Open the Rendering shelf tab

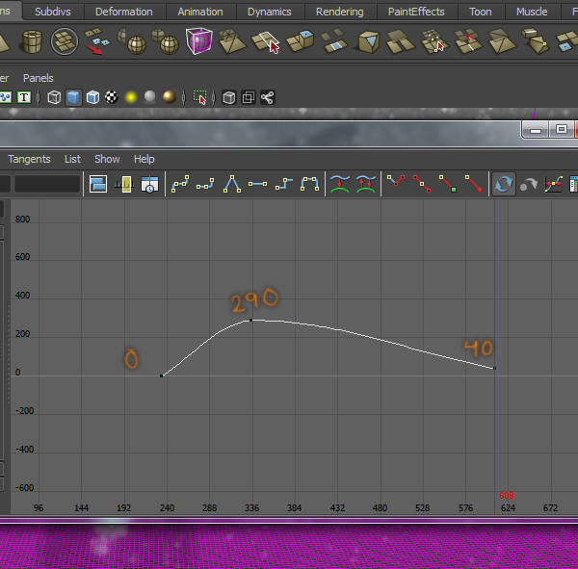[340, 12]
